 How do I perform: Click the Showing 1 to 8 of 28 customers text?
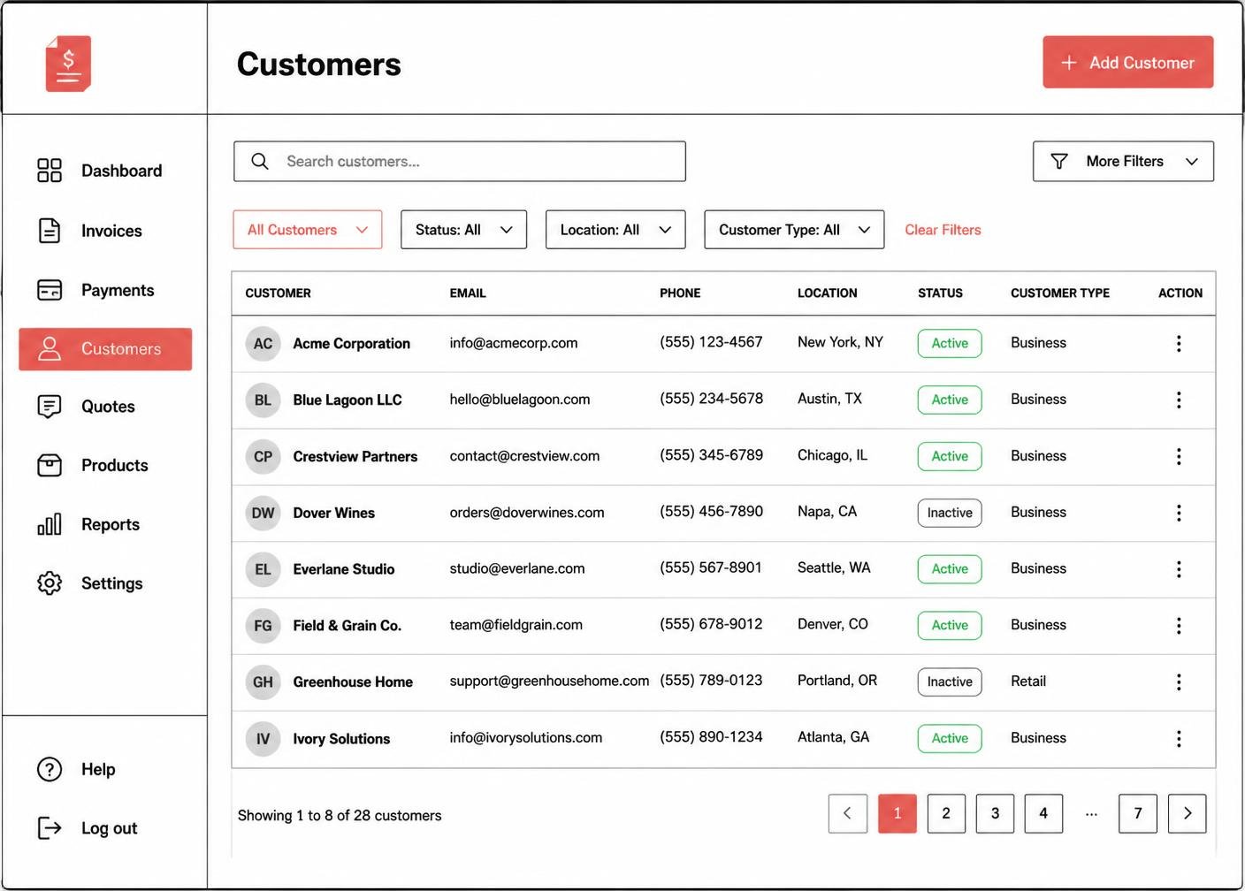(x=340, y=815)
